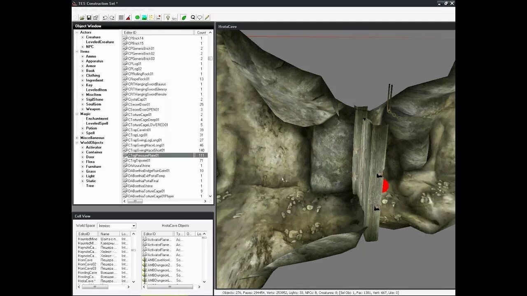The height and width of the screenshot is (296, 527).
Task: Toggle snap to angle icon
Action: point(128,18)
